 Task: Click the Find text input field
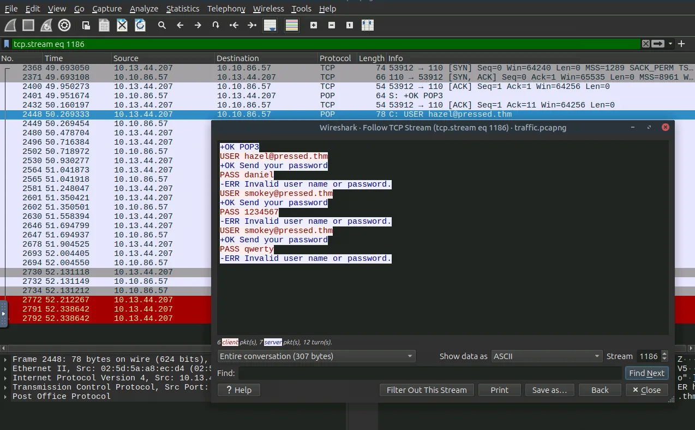click(430, 373)
